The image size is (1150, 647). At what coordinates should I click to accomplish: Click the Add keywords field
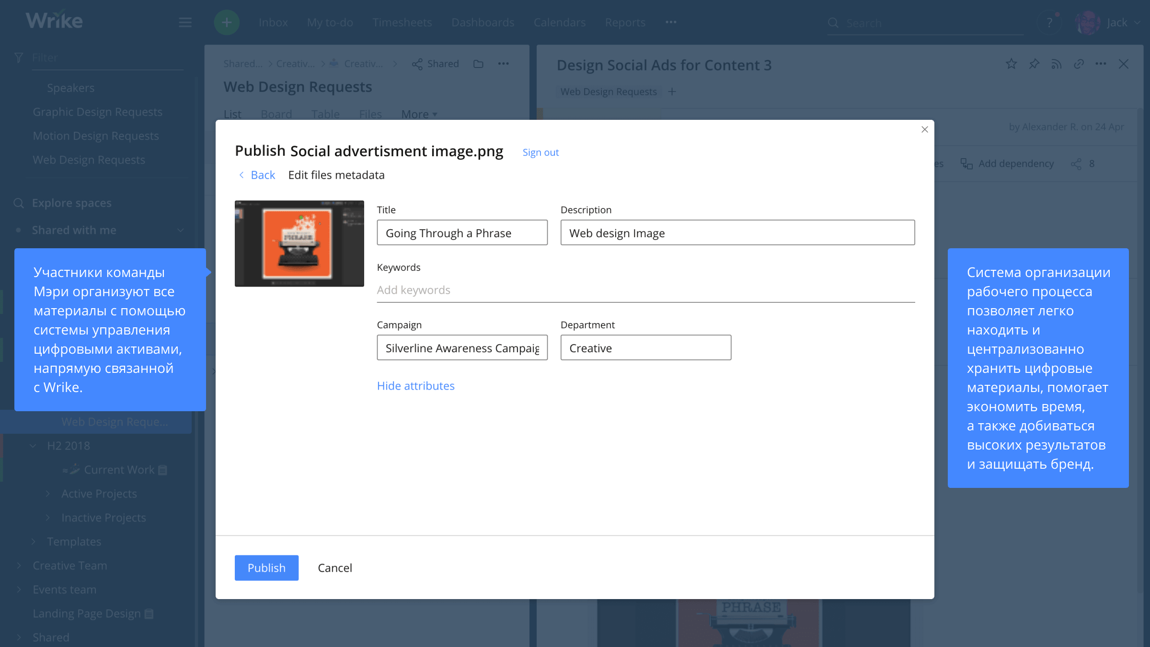(645, 290)
